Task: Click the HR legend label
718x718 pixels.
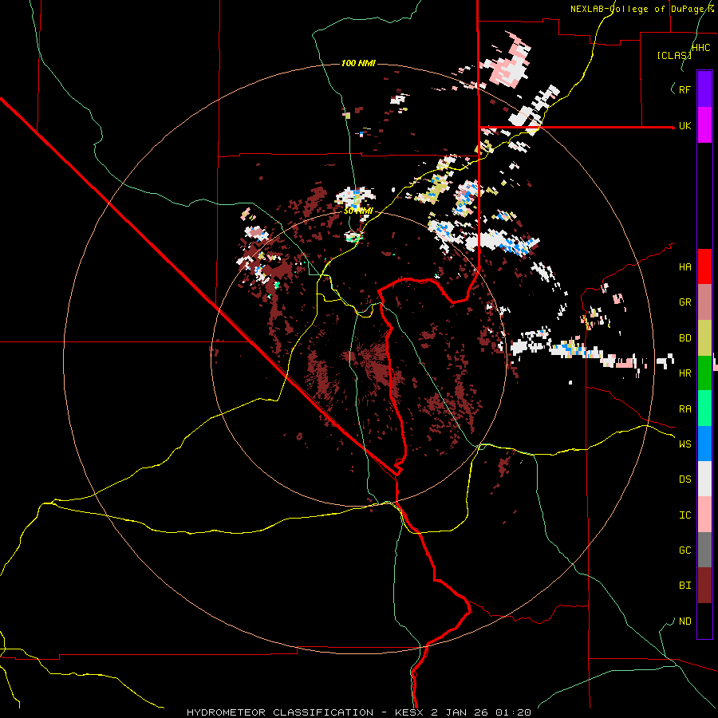Action: (x=684, y=373)
